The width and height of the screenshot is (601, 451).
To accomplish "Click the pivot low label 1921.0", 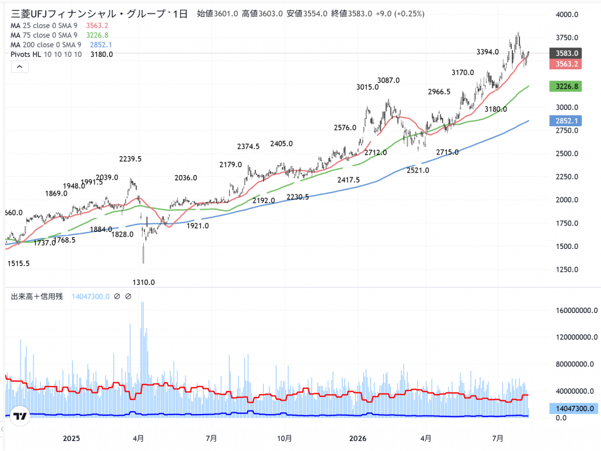I will click(198, 226).
